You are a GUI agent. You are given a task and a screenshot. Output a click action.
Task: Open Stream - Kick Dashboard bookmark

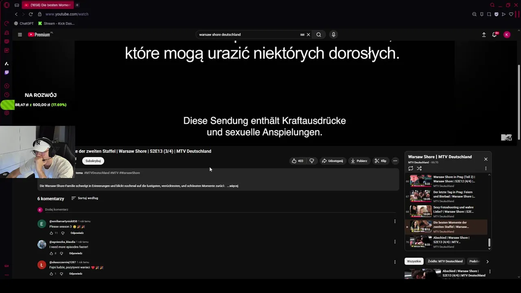tap(56, 23)
